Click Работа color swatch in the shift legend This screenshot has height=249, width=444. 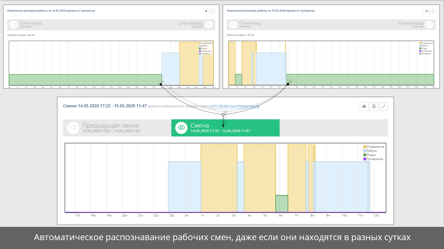click(365, 151)
